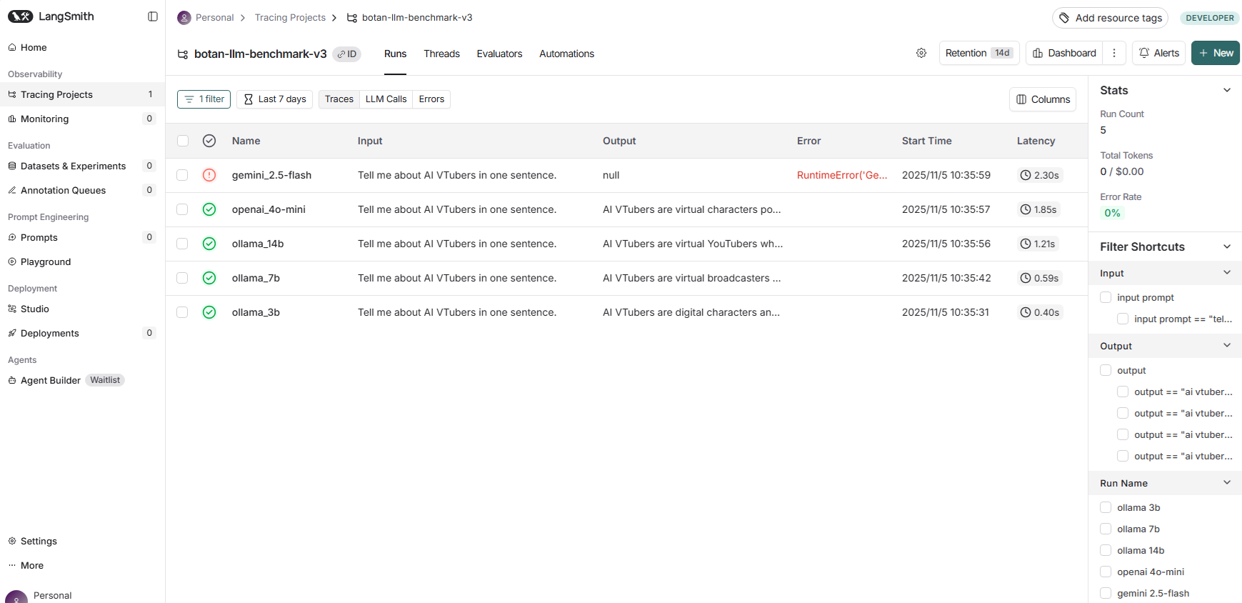Click 2.30s latency badge
Screen dimensions: 1242x603
click(1040, 175)
